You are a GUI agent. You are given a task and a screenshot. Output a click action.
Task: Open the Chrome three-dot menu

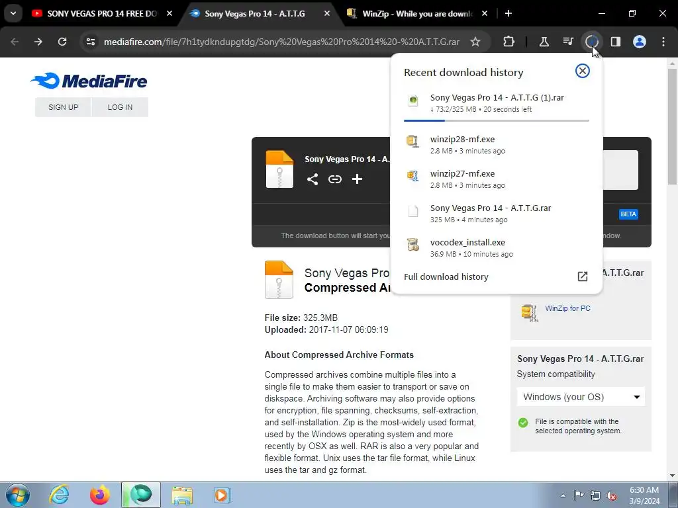663,42
